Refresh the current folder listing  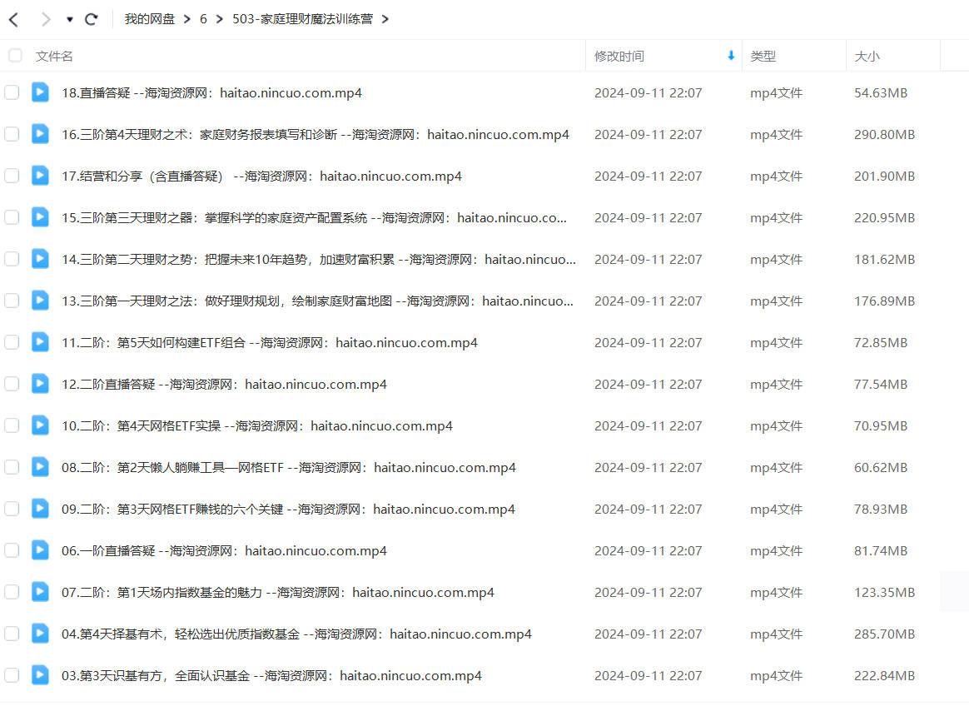(92, 19)
